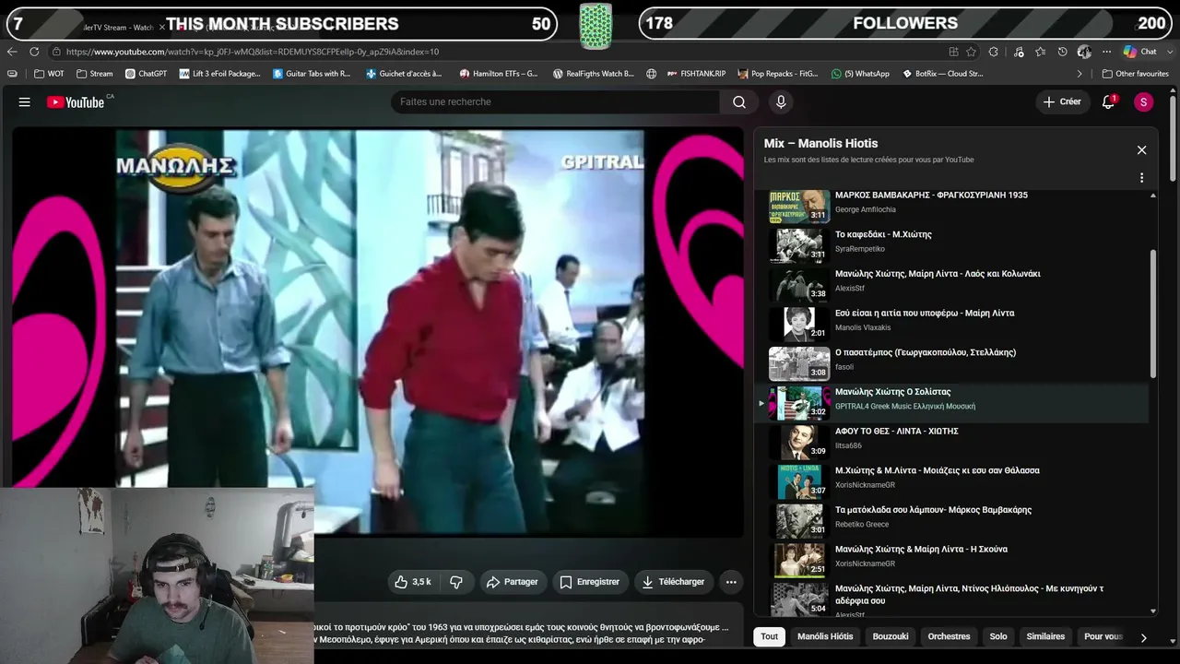Open the browser three-dot settings menu
Image resolution: width=1180 pixels, height=664 pixels.
1106,52
